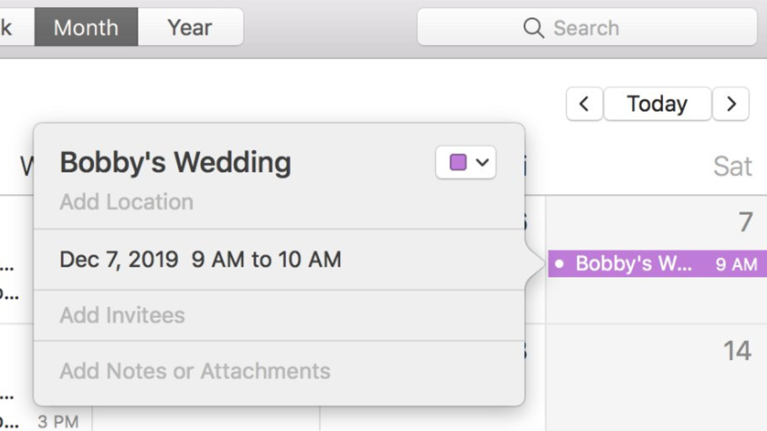Go to the next month arrow
This screenshot has width=767, height=431.
point(731,104)
